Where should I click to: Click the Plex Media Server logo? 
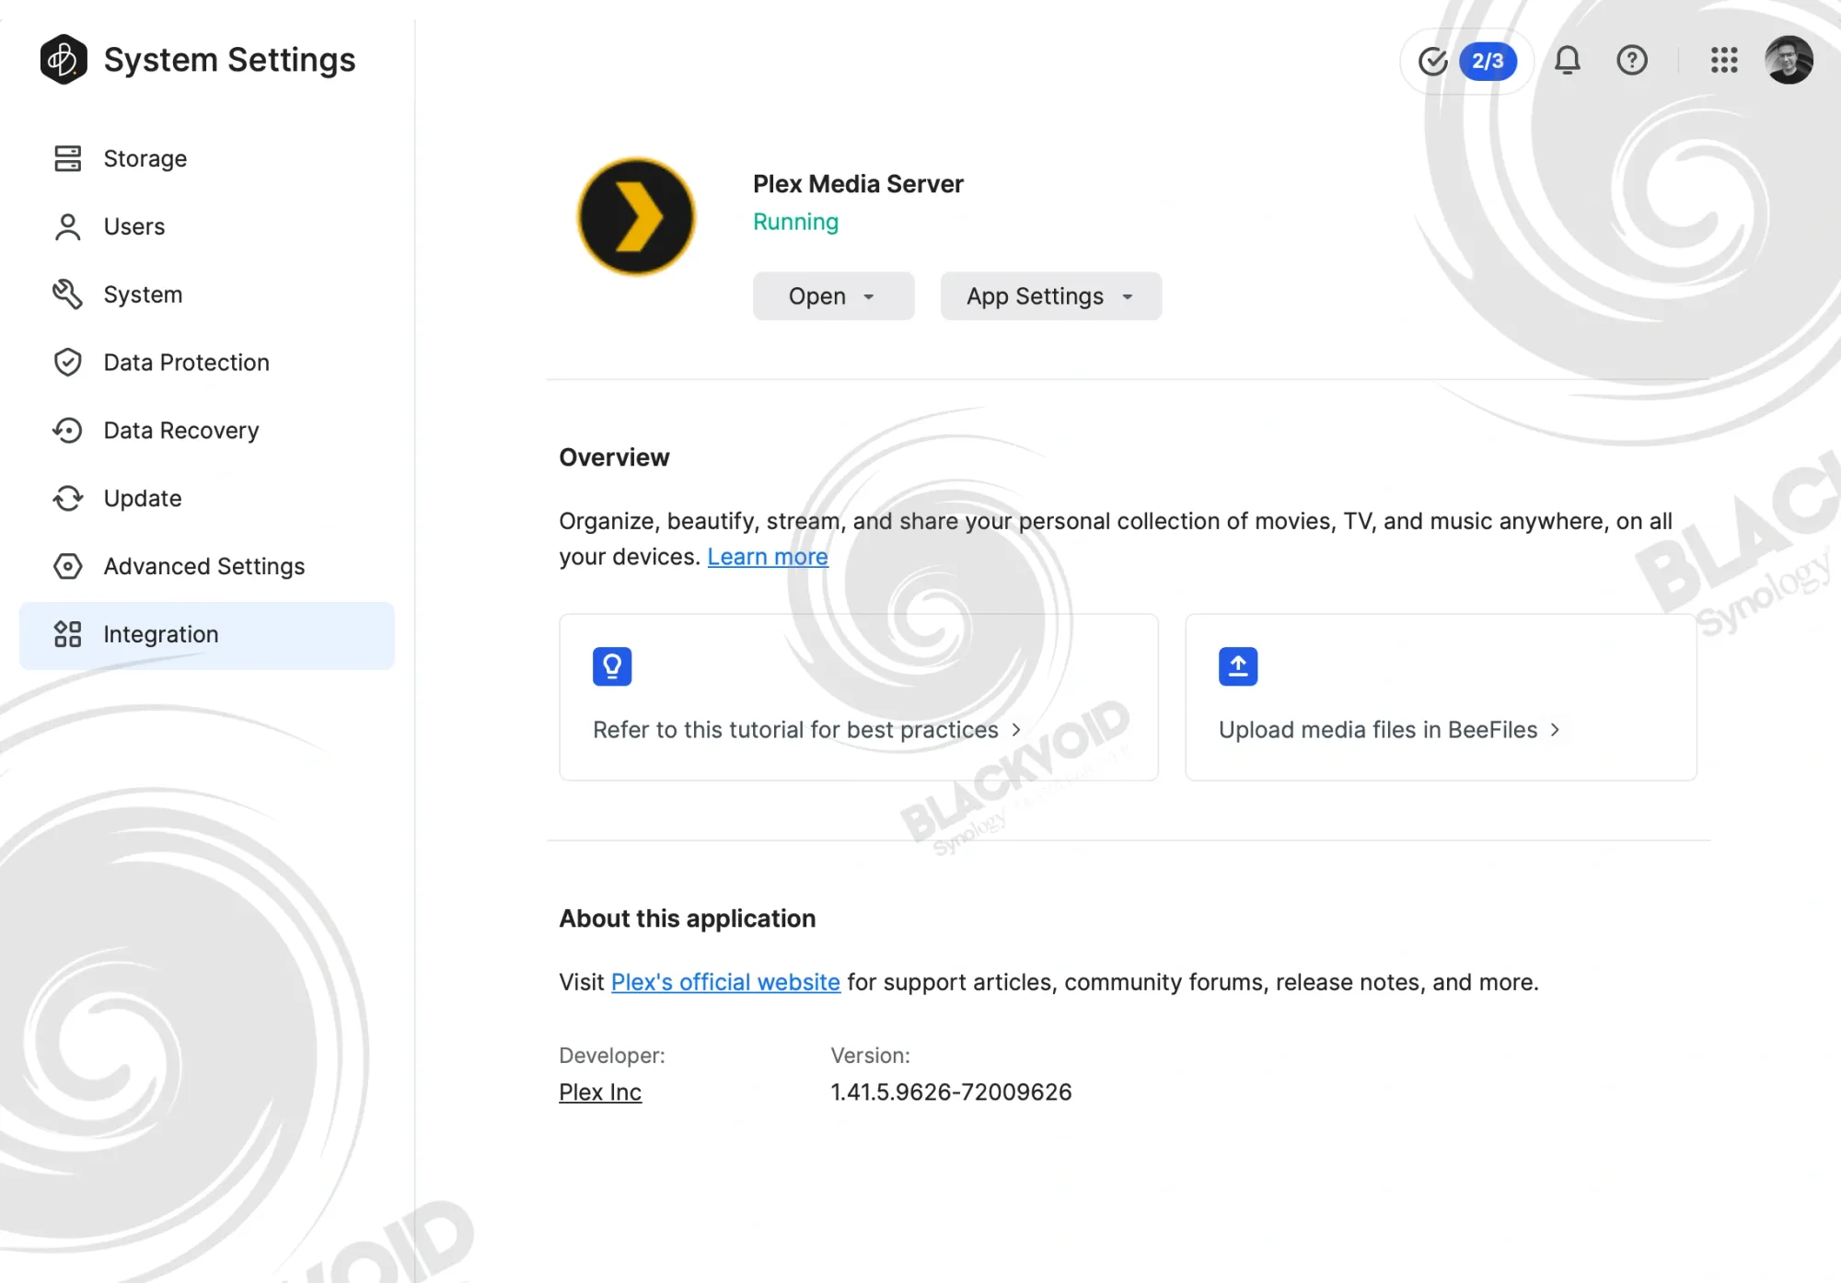tap(636, 216)
